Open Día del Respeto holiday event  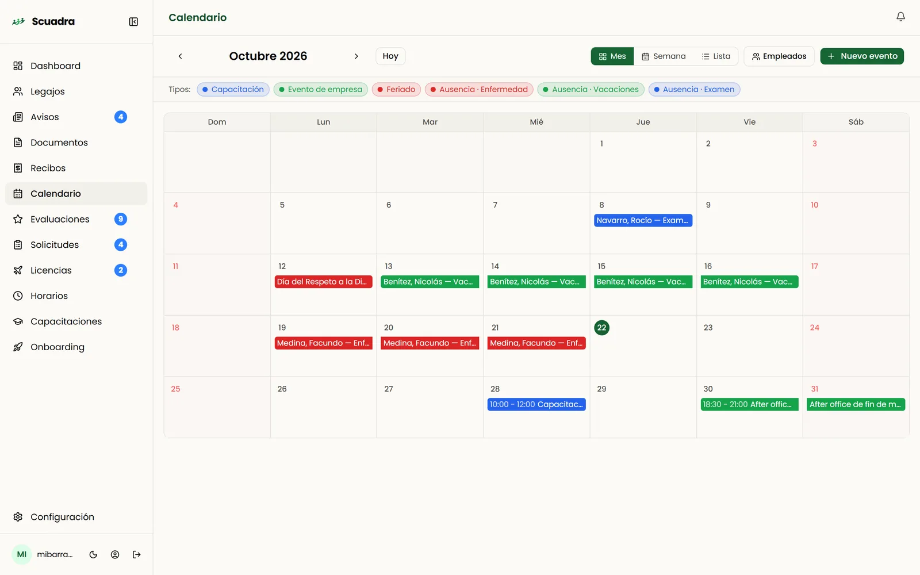tap(323, 282)
